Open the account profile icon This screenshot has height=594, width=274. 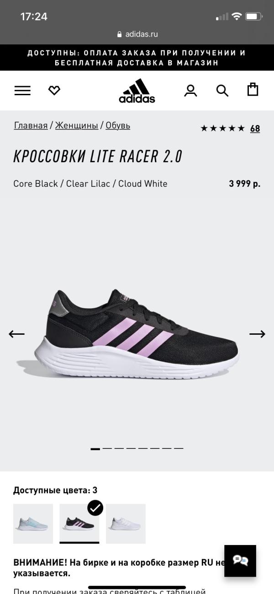point(190,91)
